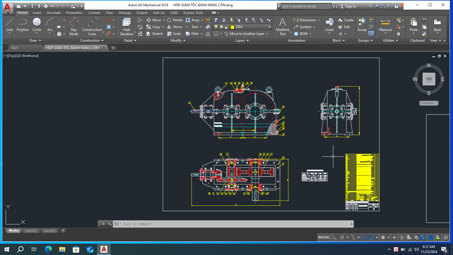Click the TOP face of ViewCube
453x255 pixels.
tap(429, 79)
